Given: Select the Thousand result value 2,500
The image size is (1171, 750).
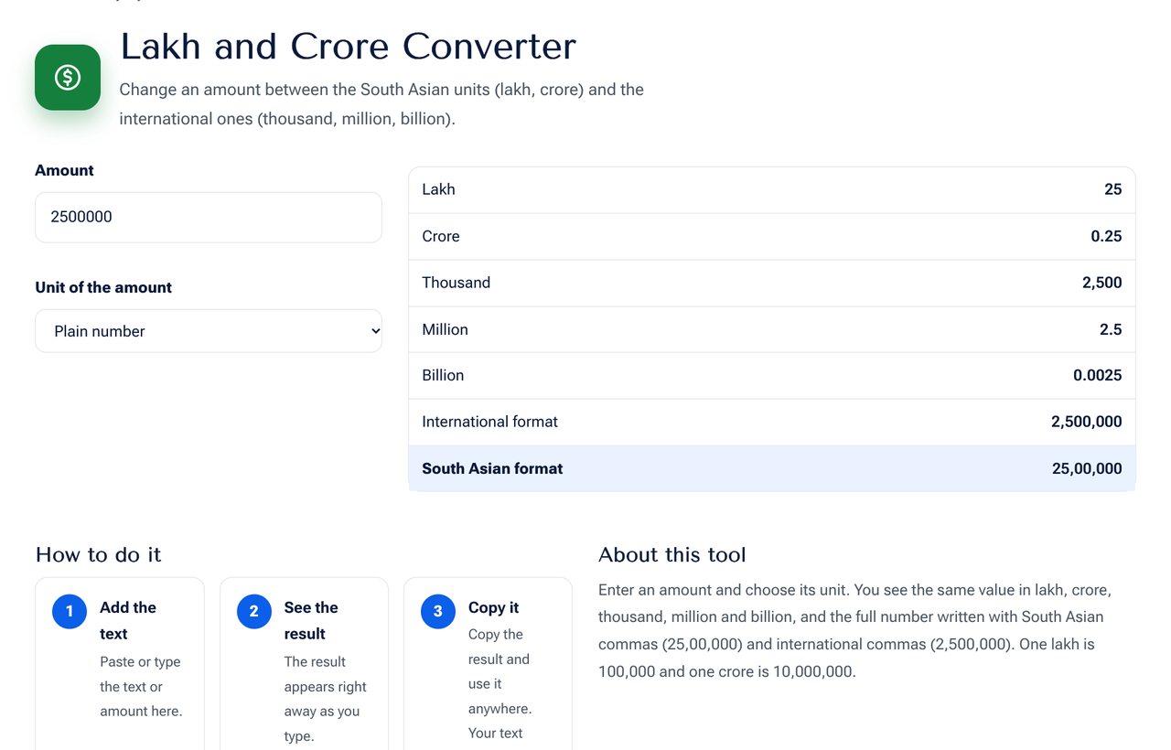Looking at the screenshot, I should pyautogui.click(x=1101, y=283).
